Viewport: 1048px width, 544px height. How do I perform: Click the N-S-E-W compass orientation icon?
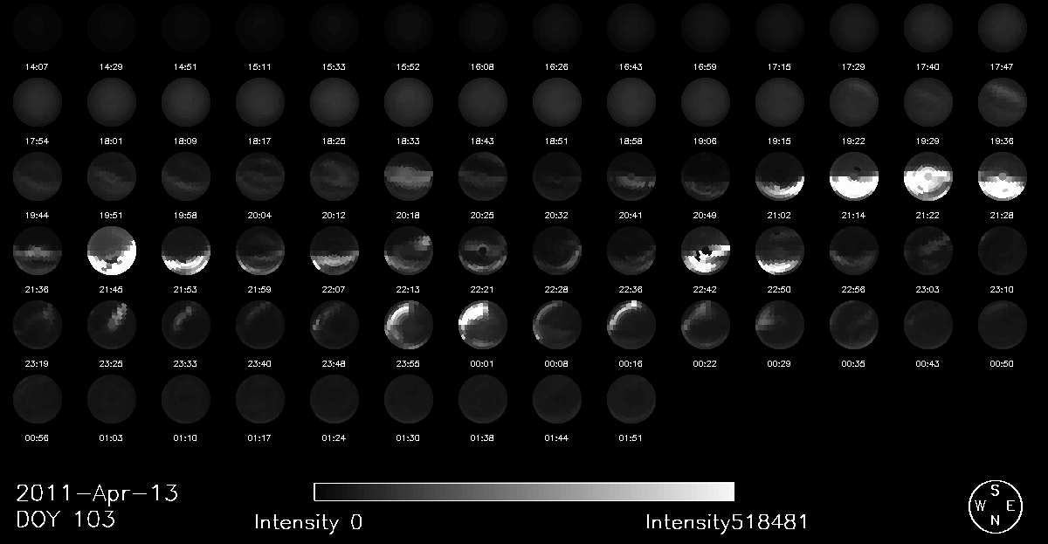point(996,506)
